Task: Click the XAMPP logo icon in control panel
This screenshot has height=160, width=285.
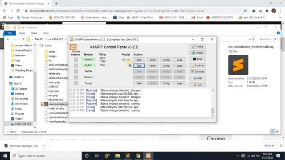Action: pyautogui.click(x=73, y=47)
